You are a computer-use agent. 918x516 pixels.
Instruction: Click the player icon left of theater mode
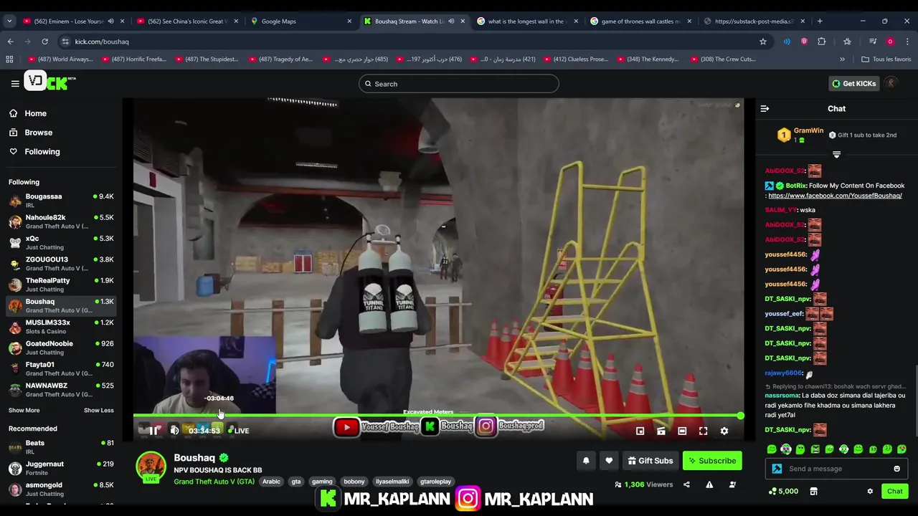[x=661, y=431]
